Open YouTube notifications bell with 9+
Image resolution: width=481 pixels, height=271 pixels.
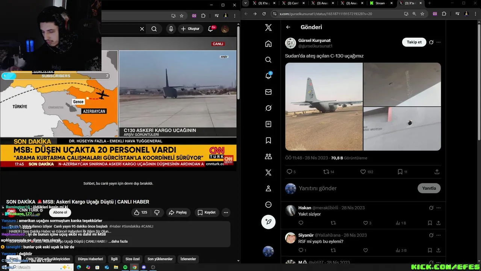coord(211,29)
